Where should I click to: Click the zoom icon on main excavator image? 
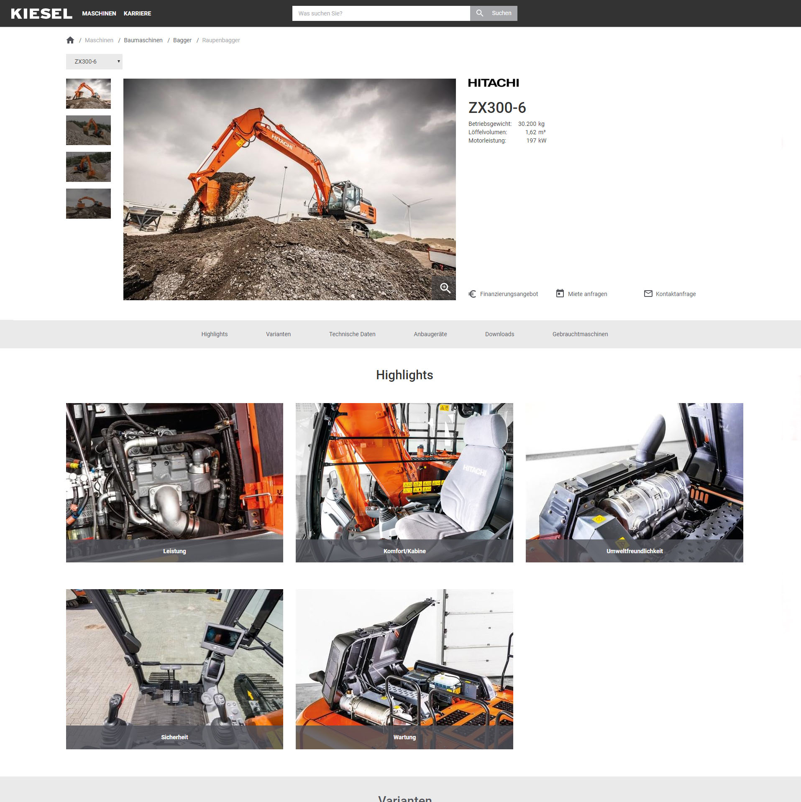tap(445, 288)
